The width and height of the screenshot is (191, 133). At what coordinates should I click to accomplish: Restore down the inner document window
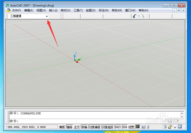tap(179, 11)
